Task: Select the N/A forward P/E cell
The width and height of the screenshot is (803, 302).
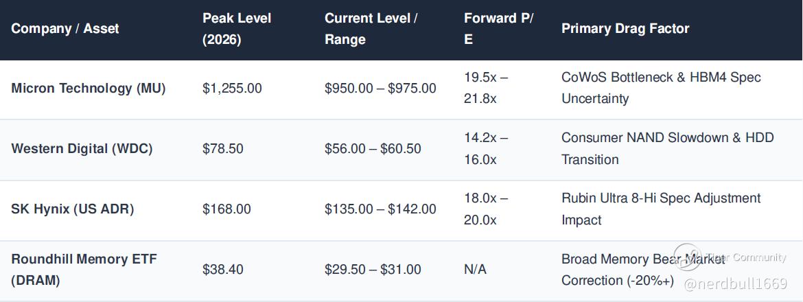Action: pyautogui.click(x=475, y=270)
